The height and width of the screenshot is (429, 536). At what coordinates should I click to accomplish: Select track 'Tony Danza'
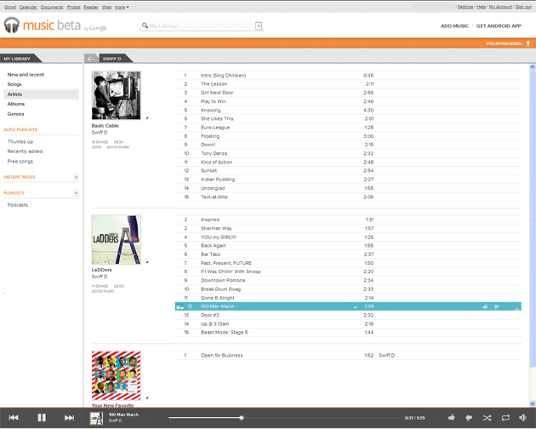click(348, 153)
